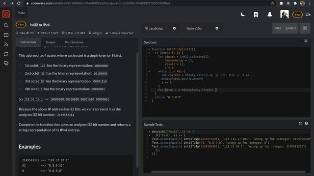Viewport: 314px width, 176px height.
Task: Click the 91% of 1,092 satisfaction rating
Action: click(x=48, y=33)
